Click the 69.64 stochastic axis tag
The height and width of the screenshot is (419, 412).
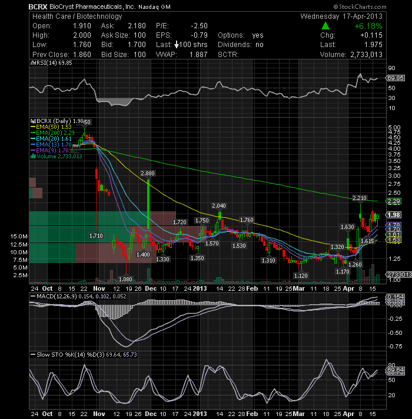tap(396, 370)
